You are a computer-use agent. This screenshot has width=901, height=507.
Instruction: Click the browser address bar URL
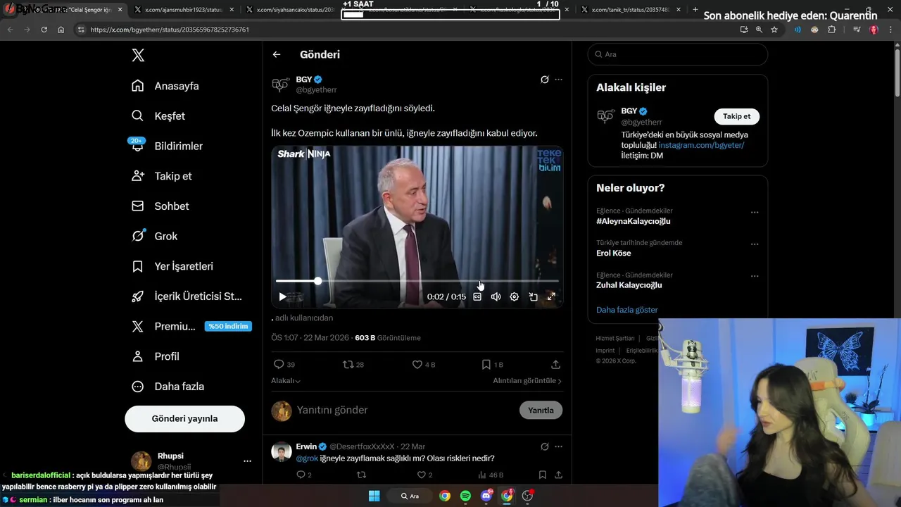point(169,30)
